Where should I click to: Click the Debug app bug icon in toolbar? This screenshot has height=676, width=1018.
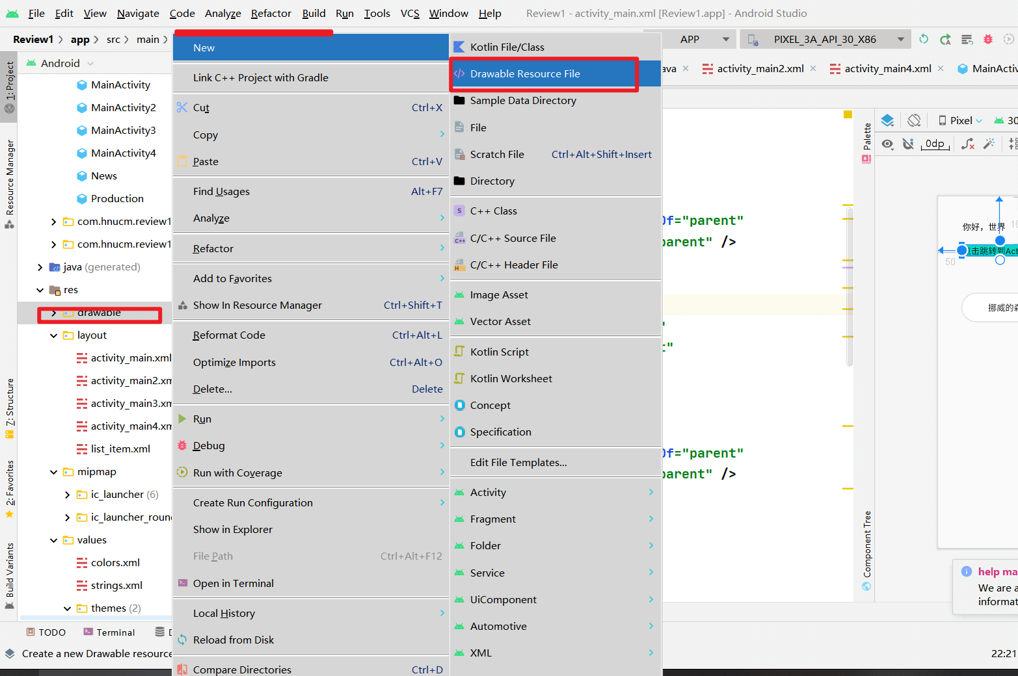[x=987, y=40]
